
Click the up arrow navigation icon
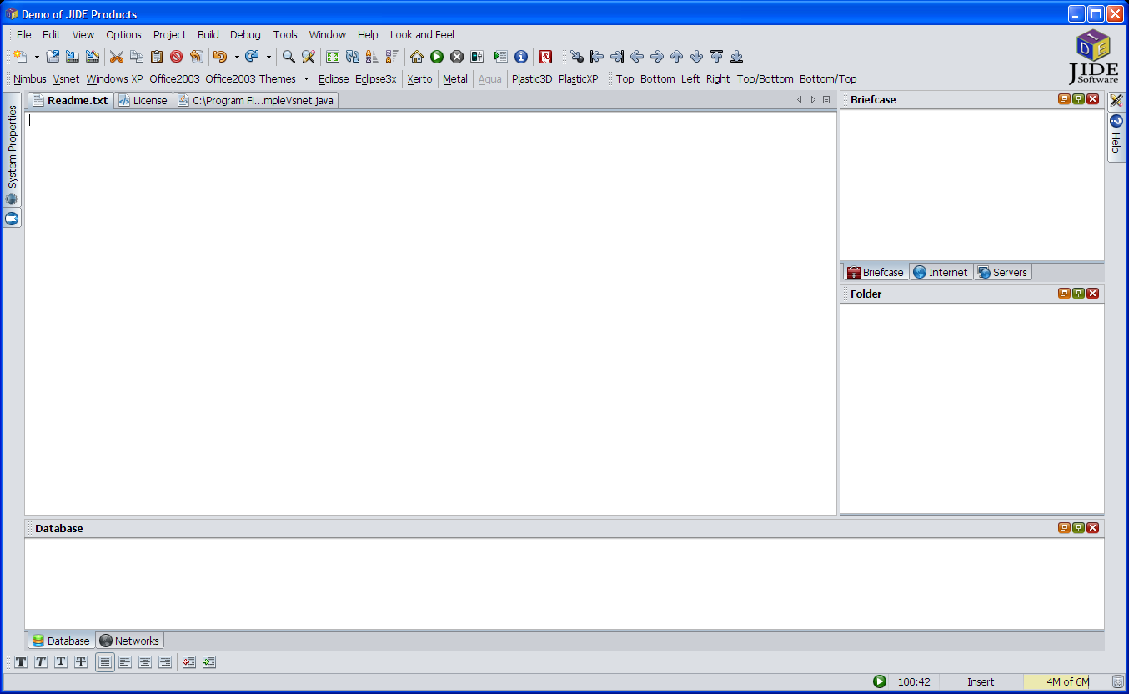tap(677, 57)
